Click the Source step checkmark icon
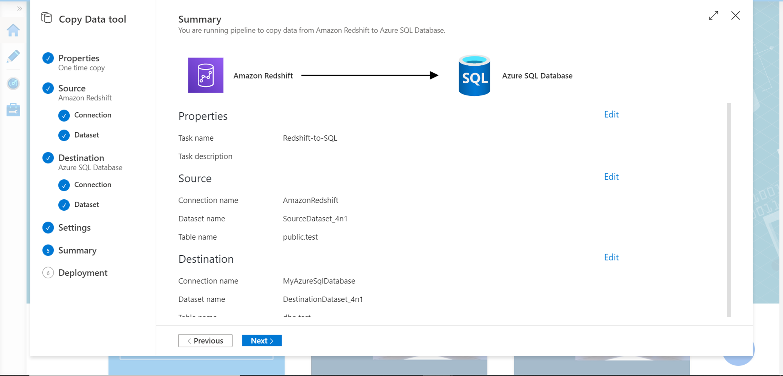 (x=48, y=88)
